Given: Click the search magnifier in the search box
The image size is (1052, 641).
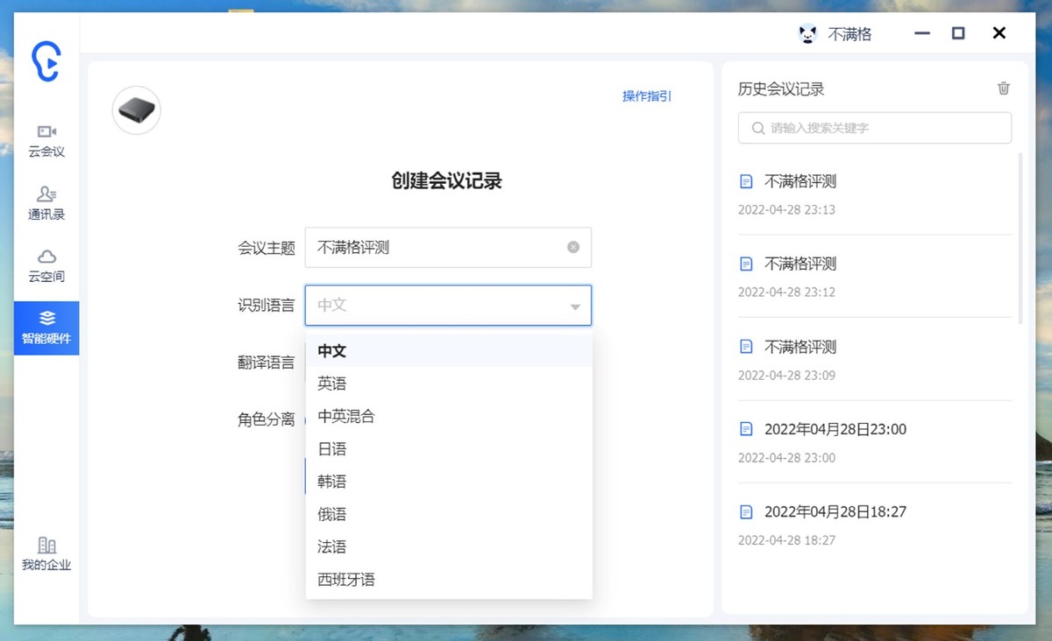Looking at the screenshot, I should coord(757,128).
